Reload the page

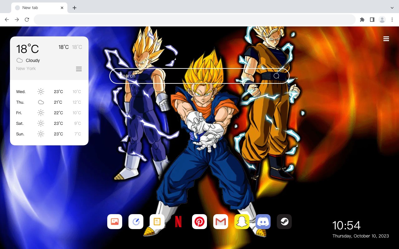27,20
